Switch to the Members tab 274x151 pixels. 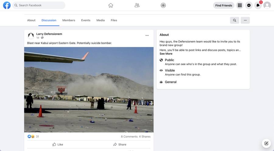(68, 20)
